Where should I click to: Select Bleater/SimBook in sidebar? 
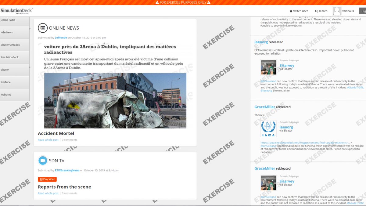[15, 45]
